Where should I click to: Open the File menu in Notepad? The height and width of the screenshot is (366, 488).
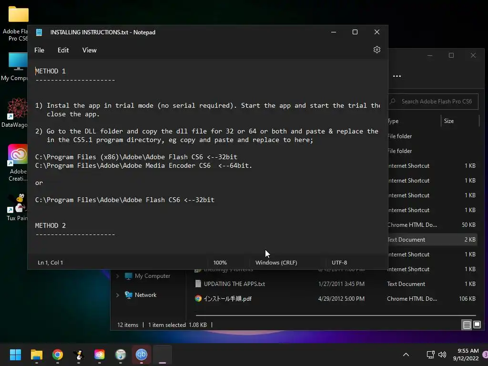39,50
